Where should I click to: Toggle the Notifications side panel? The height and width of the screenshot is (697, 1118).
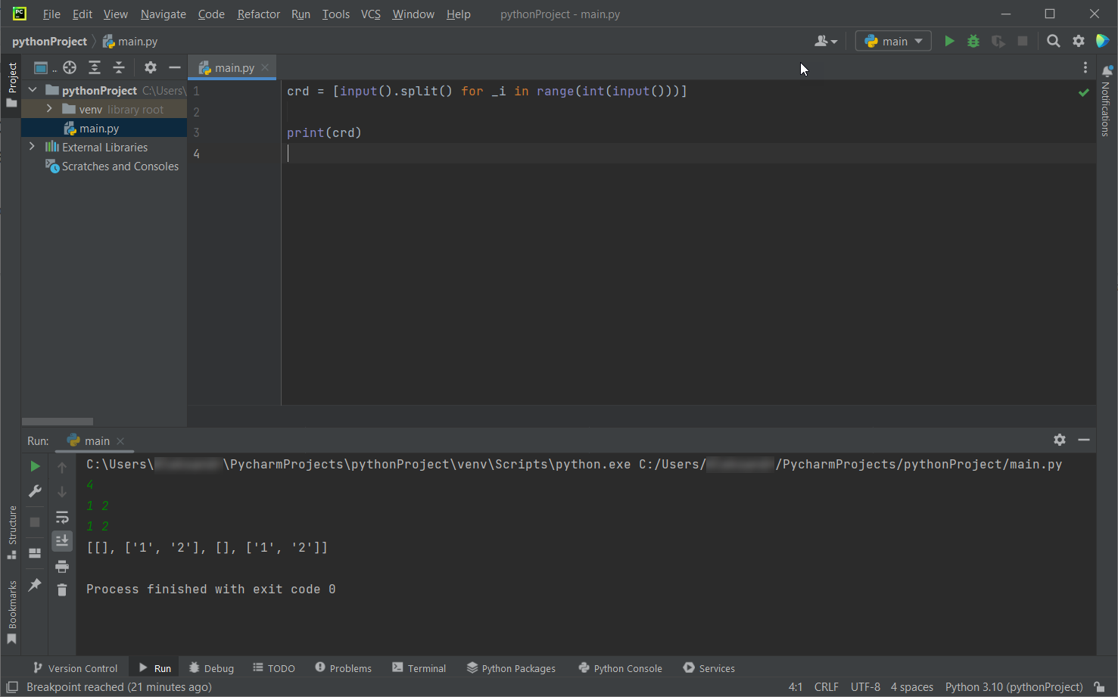1106,101
